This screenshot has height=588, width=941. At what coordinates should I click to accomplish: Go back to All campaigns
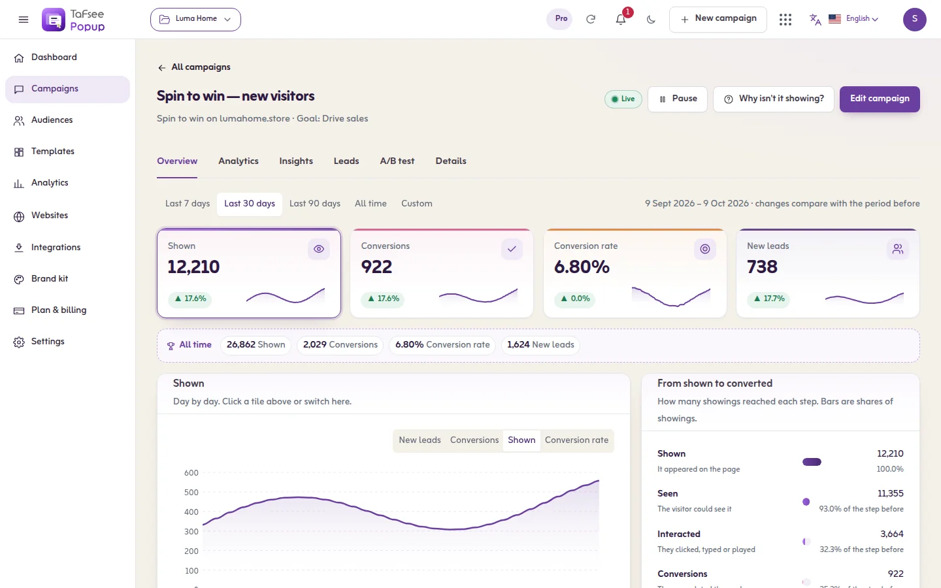point(194,67)
